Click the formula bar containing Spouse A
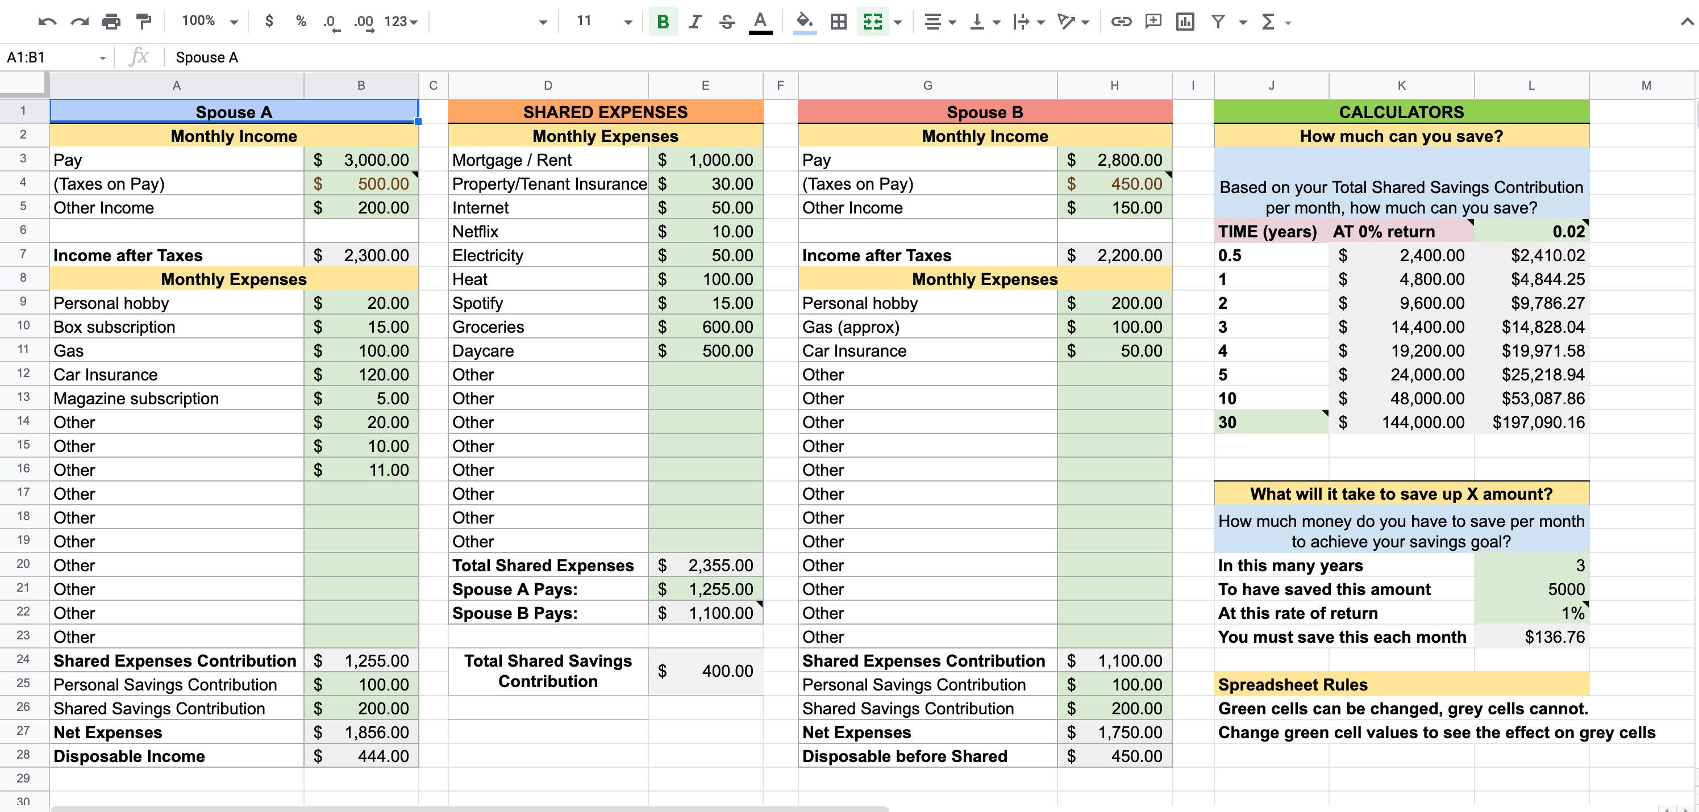The height and width of the screenshot is (812, 1699). pyautogui.click(x=923, y=57)
